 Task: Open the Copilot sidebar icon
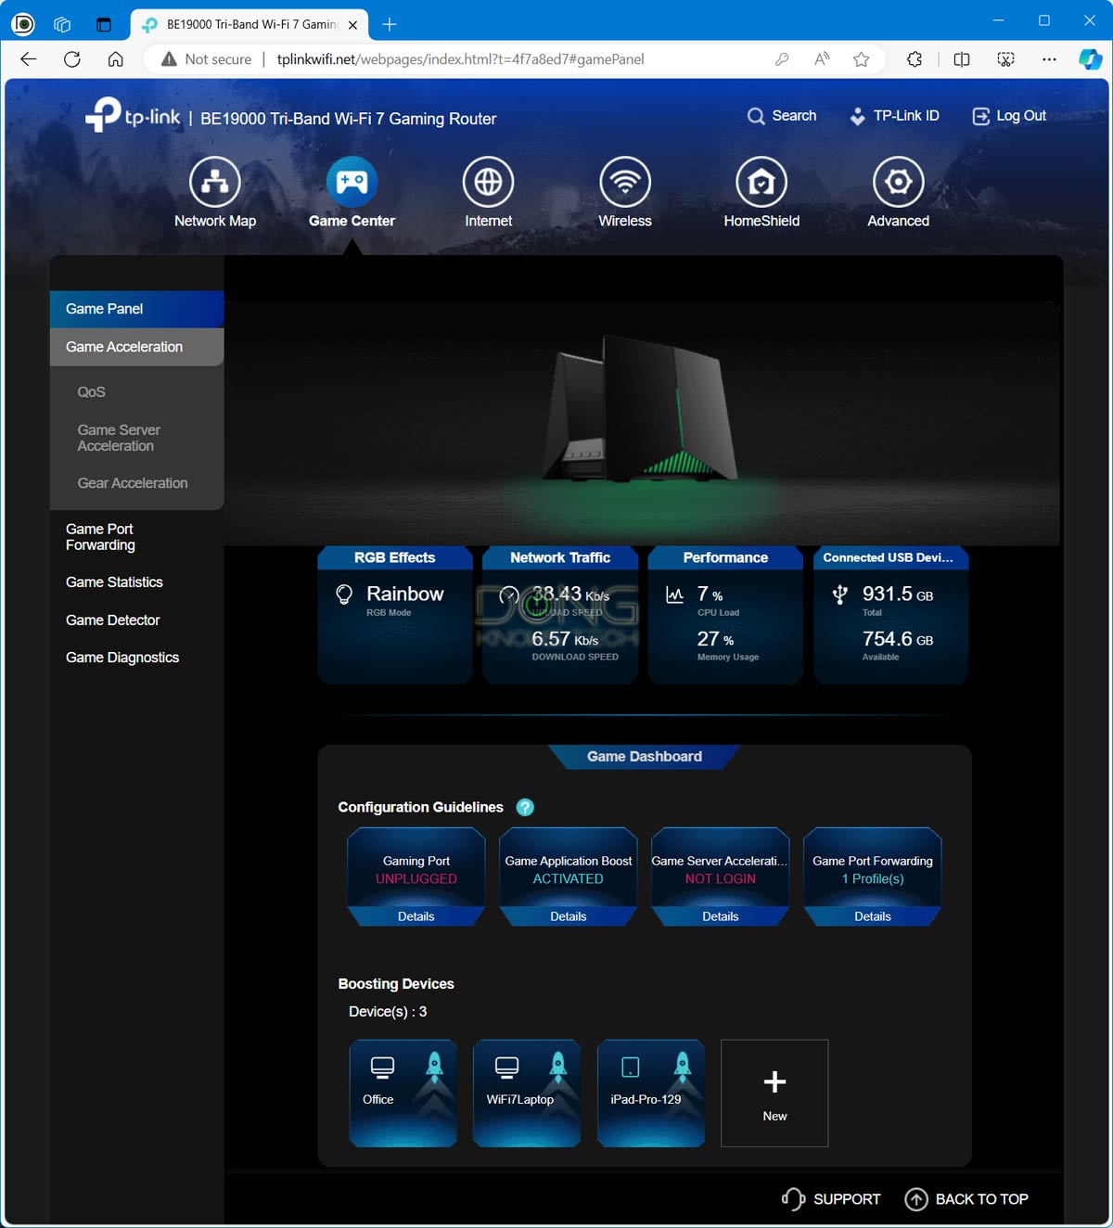click(1090, 59)
